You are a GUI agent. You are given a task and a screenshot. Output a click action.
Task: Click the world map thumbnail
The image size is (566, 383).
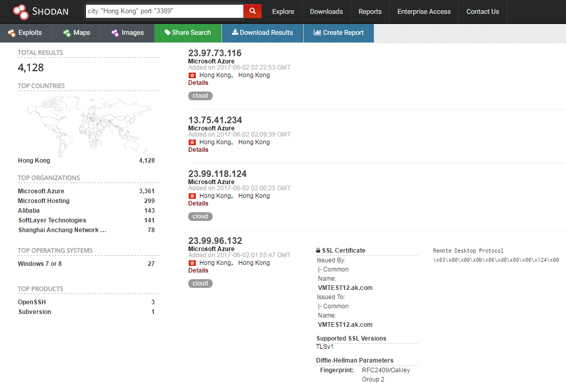[x=89, y=126]
